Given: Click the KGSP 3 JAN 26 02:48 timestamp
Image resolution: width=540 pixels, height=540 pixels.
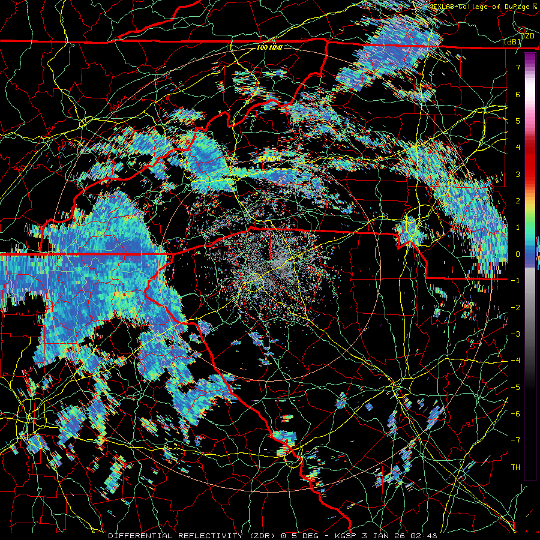Looking at the screenshot, I should pyautogui.click(x=386, y=536).
